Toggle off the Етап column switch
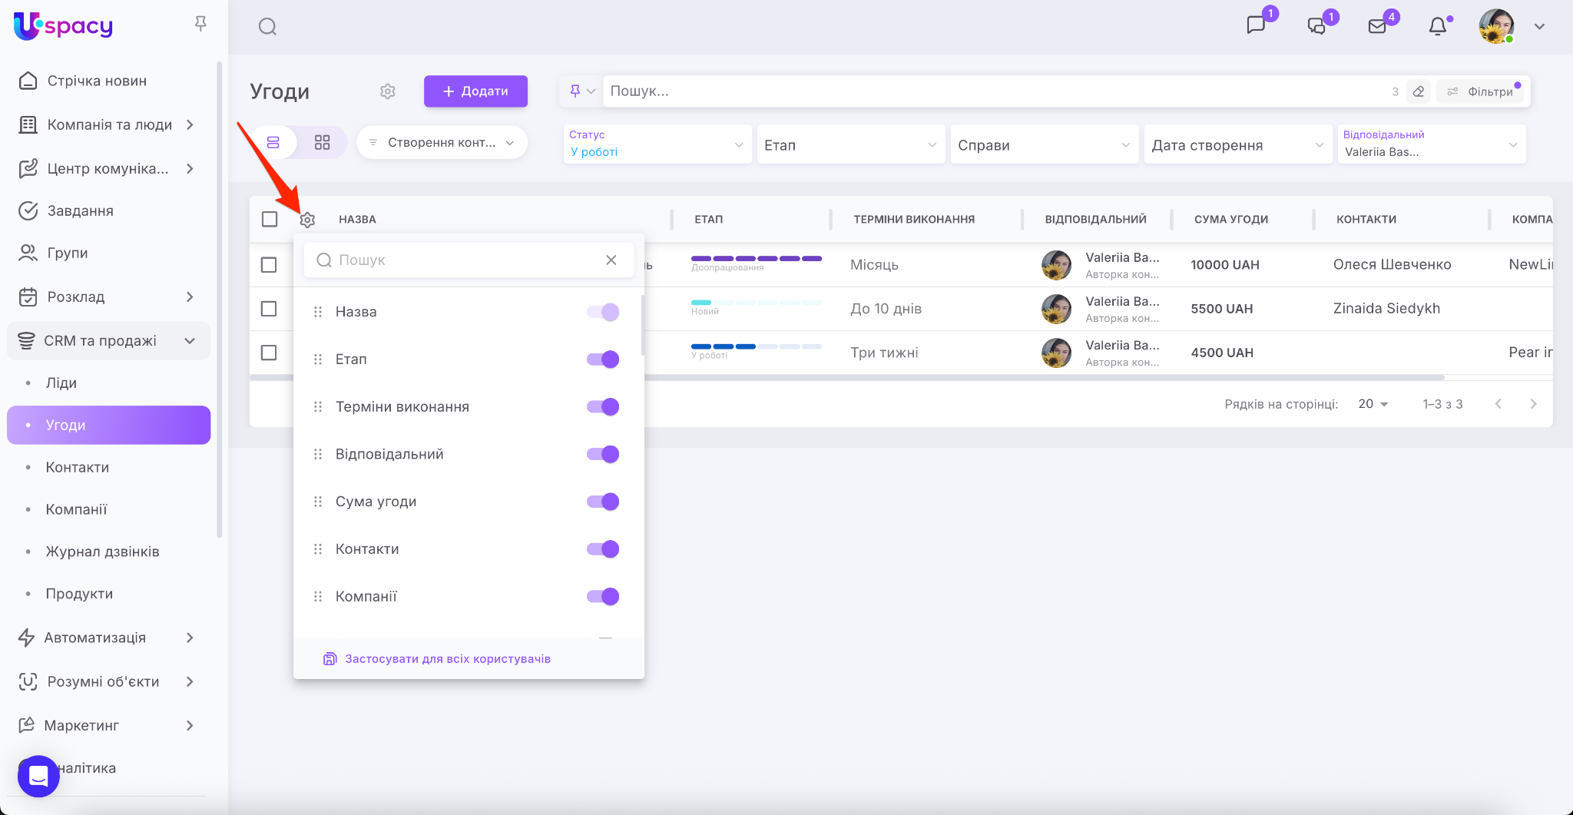The height and width of the screenshot is (815, 1573). [603, 359]
